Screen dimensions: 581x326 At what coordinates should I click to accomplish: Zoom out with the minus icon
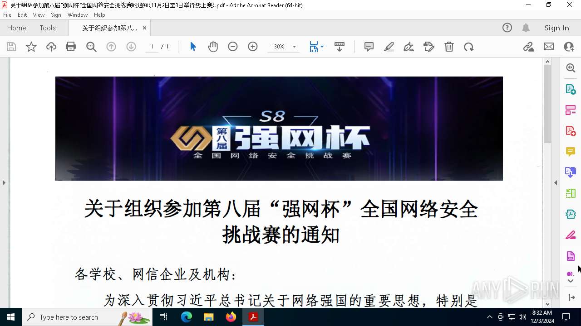point(233,47)
